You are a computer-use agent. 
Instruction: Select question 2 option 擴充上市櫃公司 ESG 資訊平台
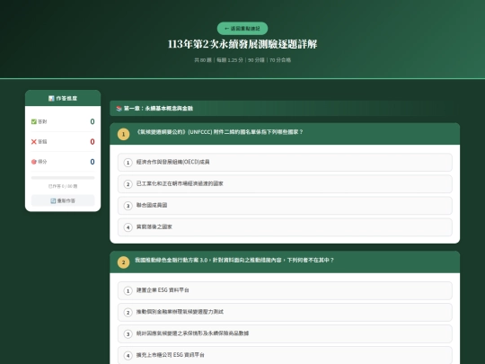285,355
